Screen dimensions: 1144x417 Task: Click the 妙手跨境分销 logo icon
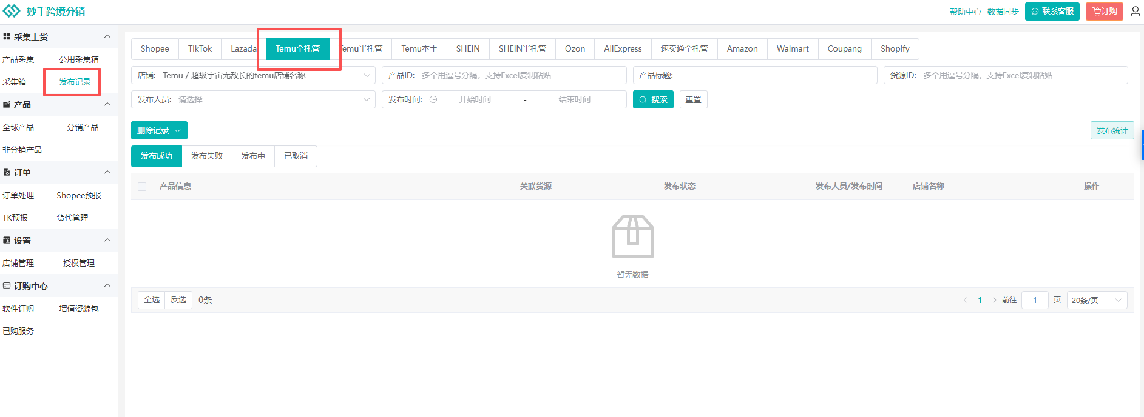point(12,12)
